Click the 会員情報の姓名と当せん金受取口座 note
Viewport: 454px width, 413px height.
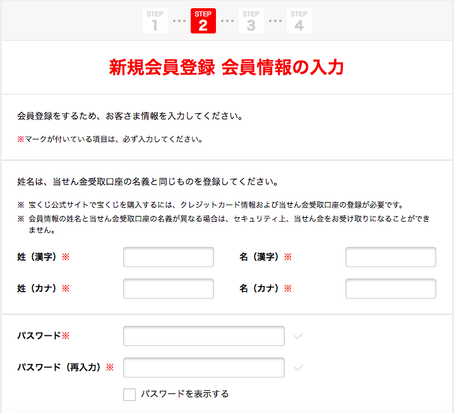pyautogui.click(x=224, y=224)
